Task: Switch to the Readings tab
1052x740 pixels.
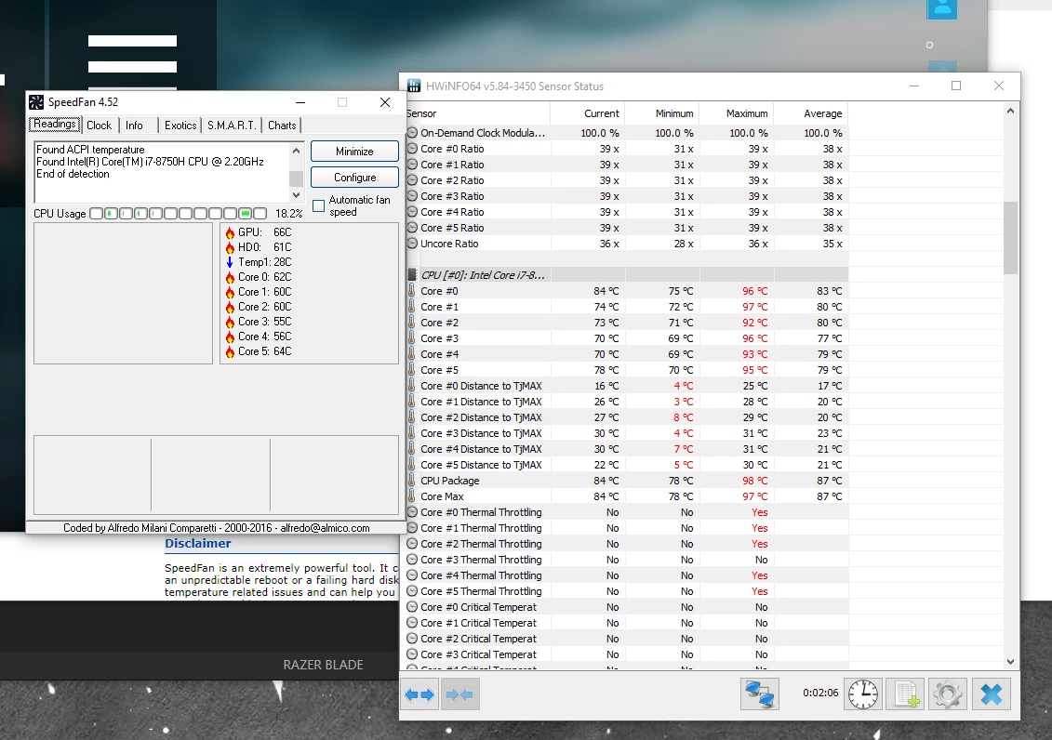Action: click(55, 124)
